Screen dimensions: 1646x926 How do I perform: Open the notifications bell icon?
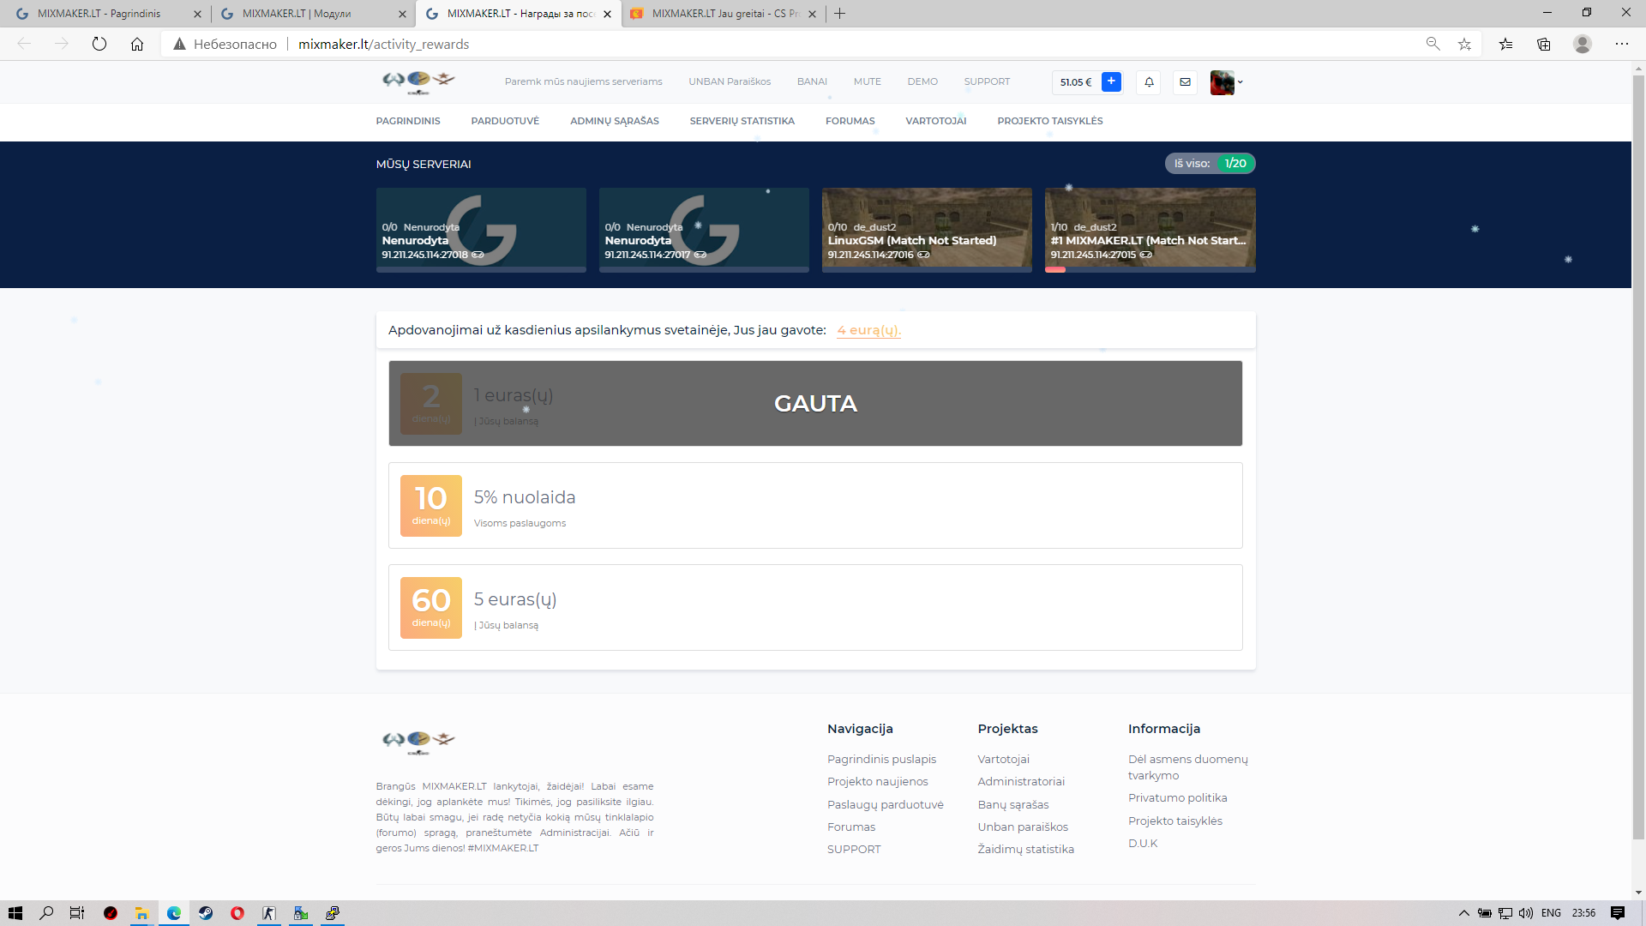coord(1149,82)
